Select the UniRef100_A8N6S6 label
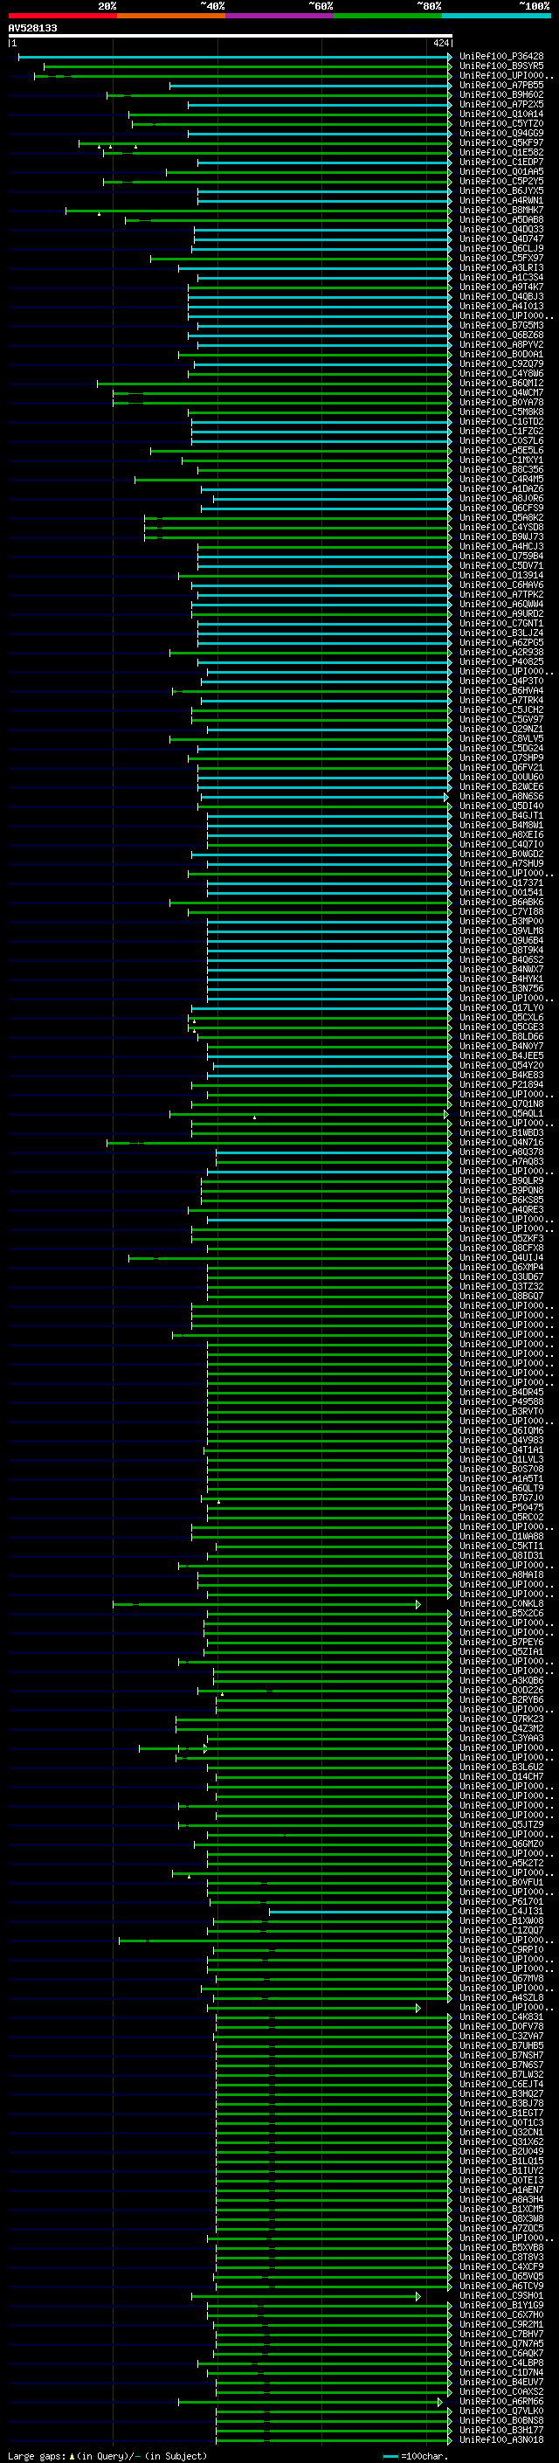The height and width of the screenshot is (2463, 559). pyautogui.click(x=501, y=797)
